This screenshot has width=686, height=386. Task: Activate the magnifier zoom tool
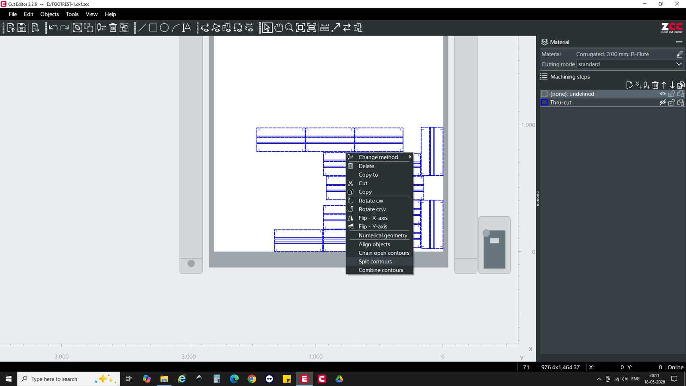coord(289,28)
